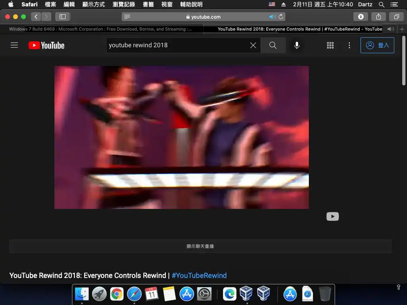Clear the search query with X

coord(253,45)
